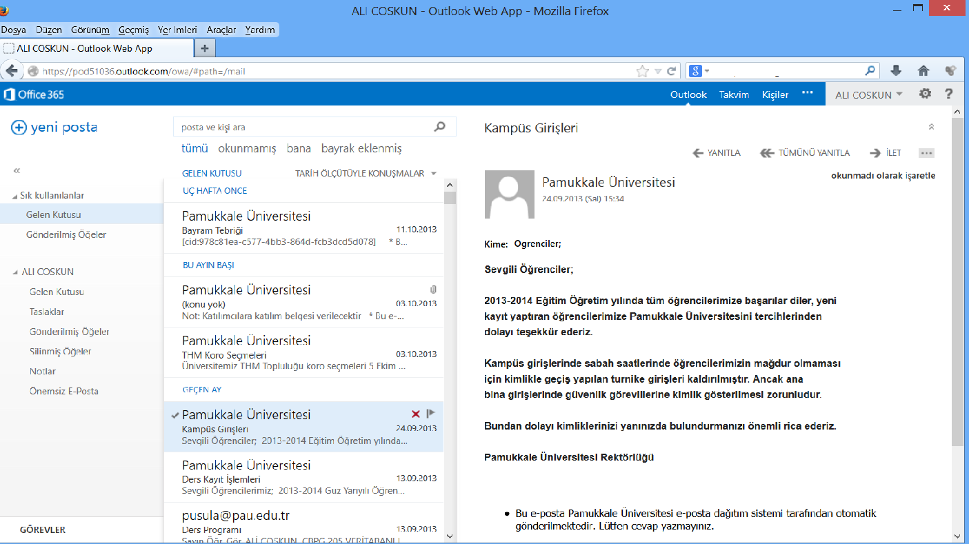Open help question mark icon
969x544 pixels.
[949, 94]
